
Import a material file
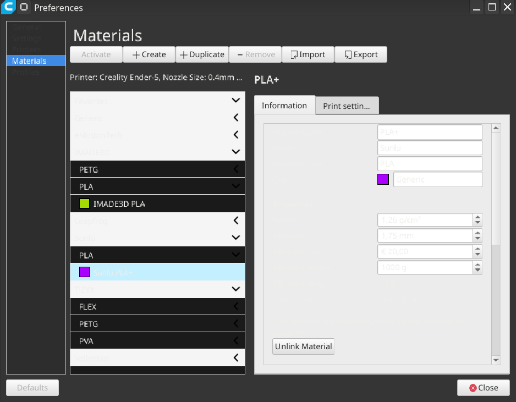pos(308,54)
